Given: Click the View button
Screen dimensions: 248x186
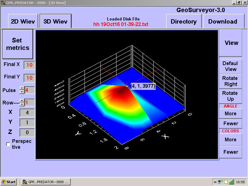Looking at the screenshot, I should click(x=231, y=43).
